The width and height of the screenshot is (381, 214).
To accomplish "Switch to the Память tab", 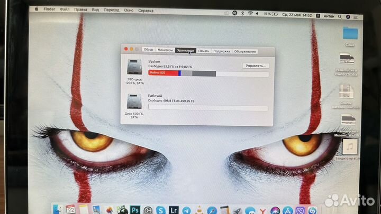I will pos(203,51).
